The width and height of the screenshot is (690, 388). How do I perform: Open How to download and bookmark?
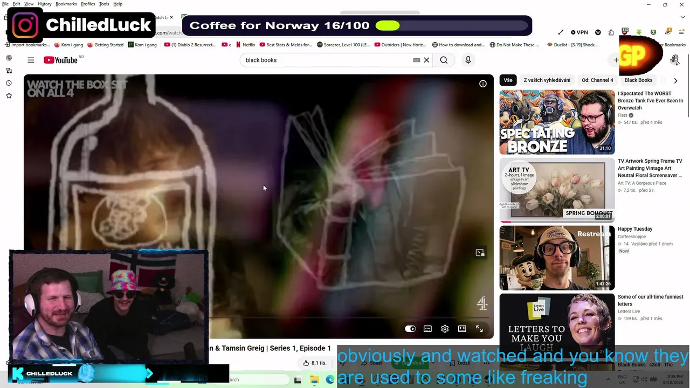[x=458, y=45]
